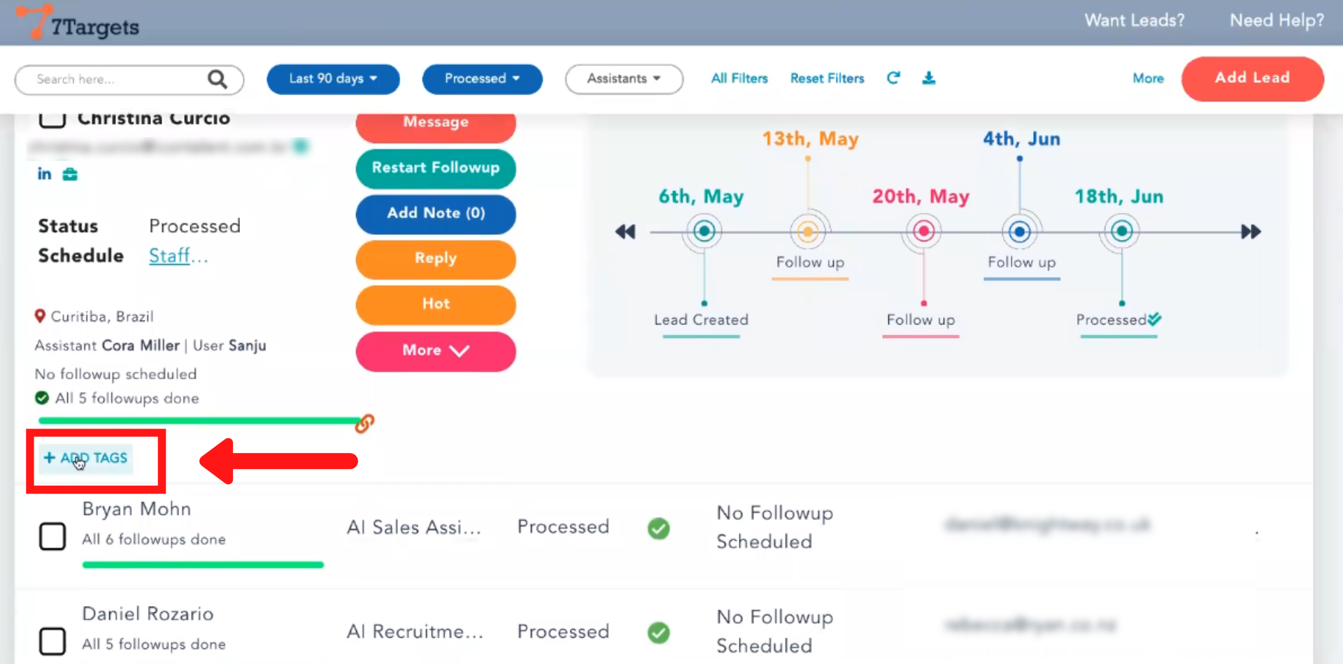The image size is (1343, 664).
Task: Tick the Daniel Rozario checkbox
Action: tap(52, 641)
